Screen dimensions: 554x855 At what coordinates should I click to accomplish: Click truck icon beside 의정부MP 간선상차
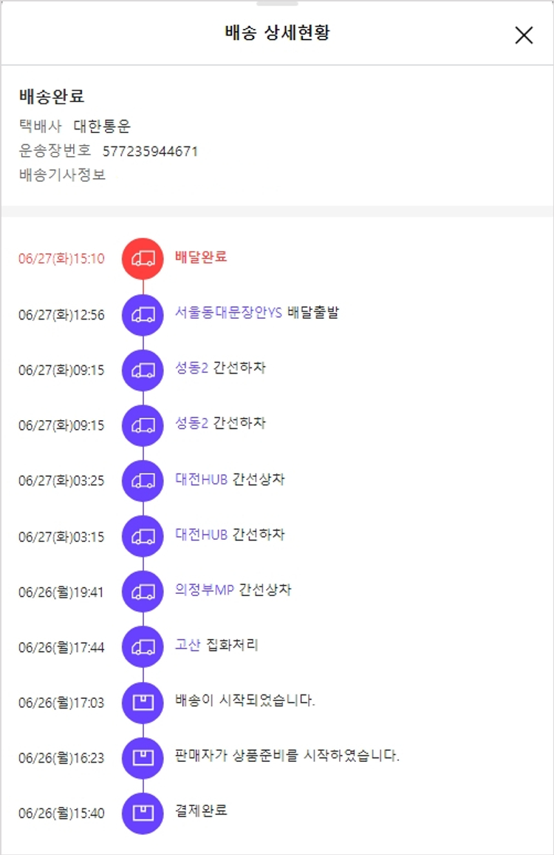click(143, 591)
